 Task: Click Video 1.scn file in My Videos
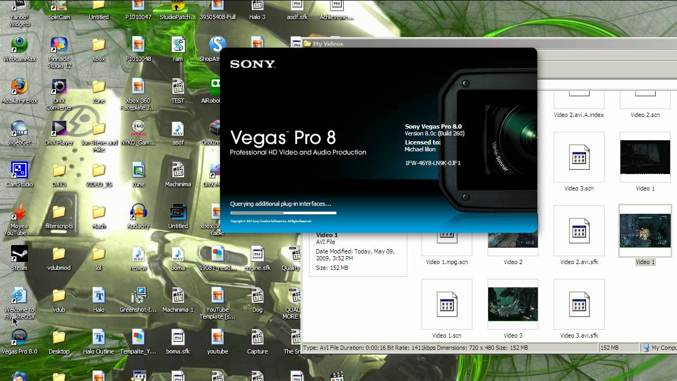446,304
